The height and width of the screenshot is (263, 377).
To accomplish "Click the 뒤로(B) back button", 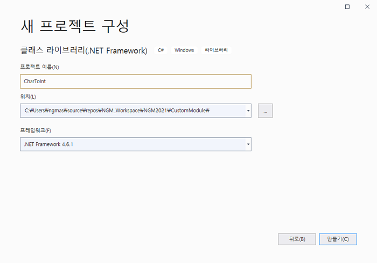I will point(297,239).
